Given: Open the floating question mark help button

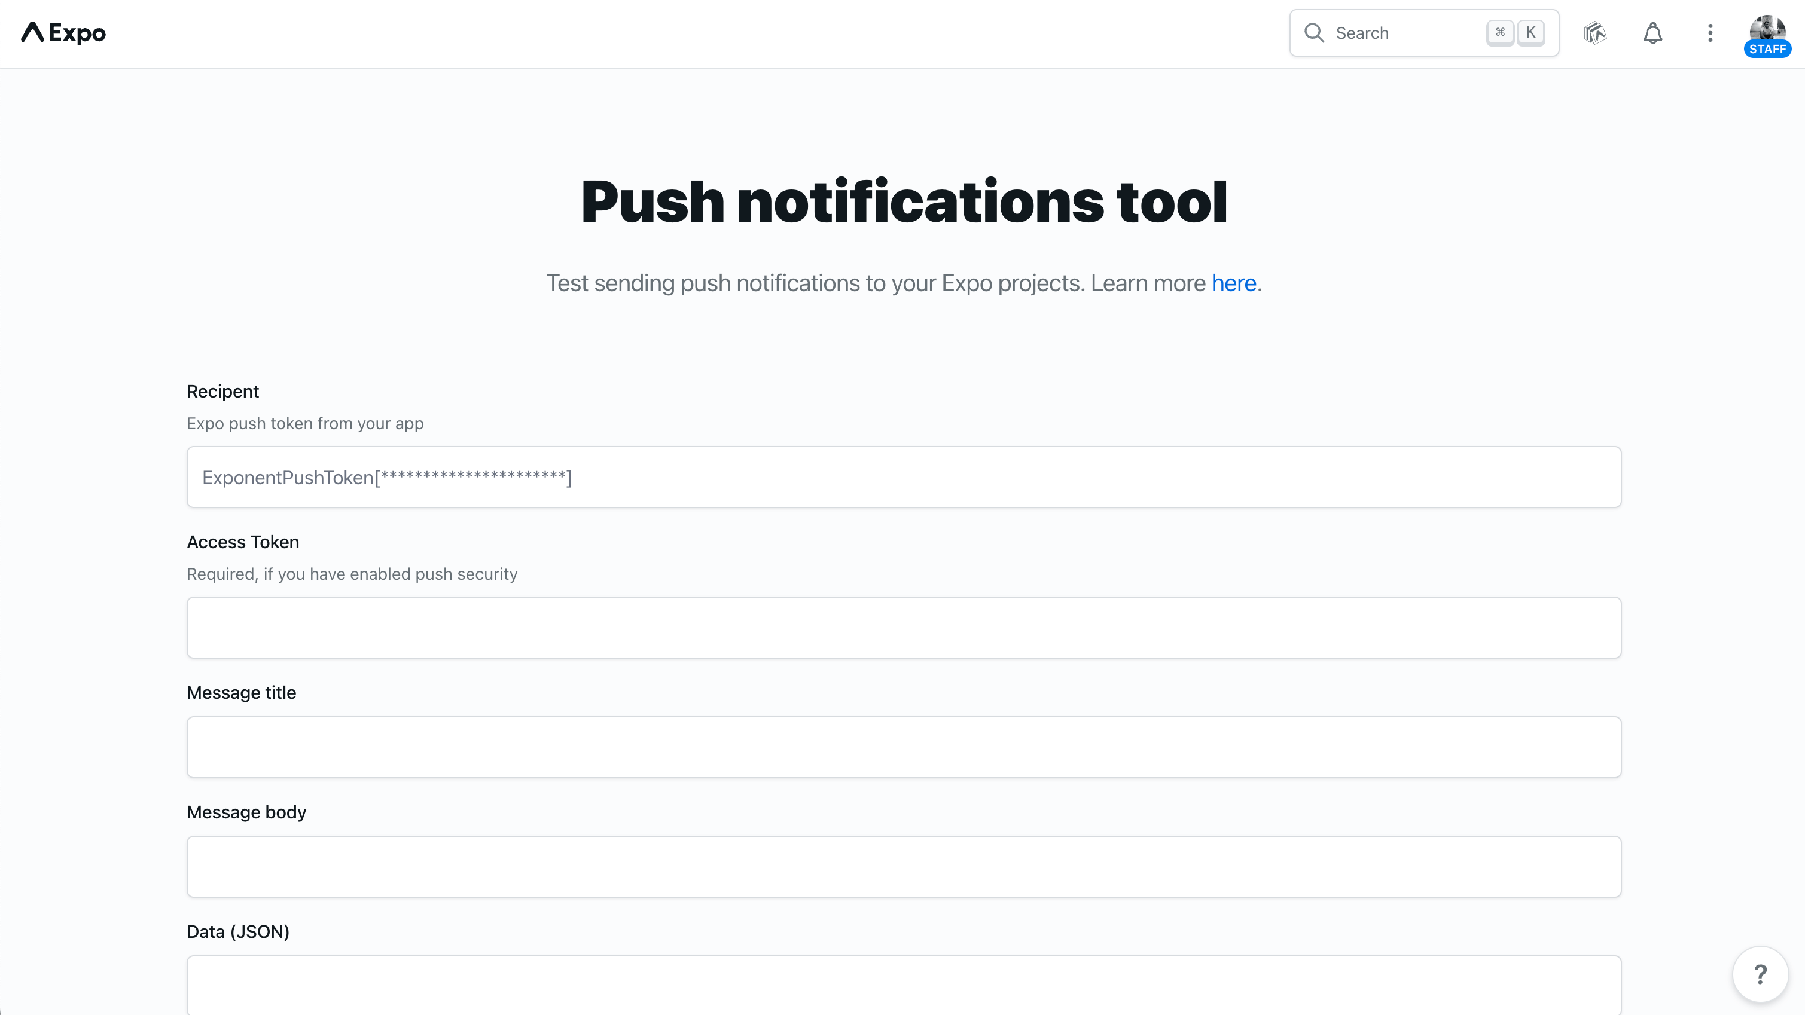Looking at the screenshot, I should pos(1760,974).
